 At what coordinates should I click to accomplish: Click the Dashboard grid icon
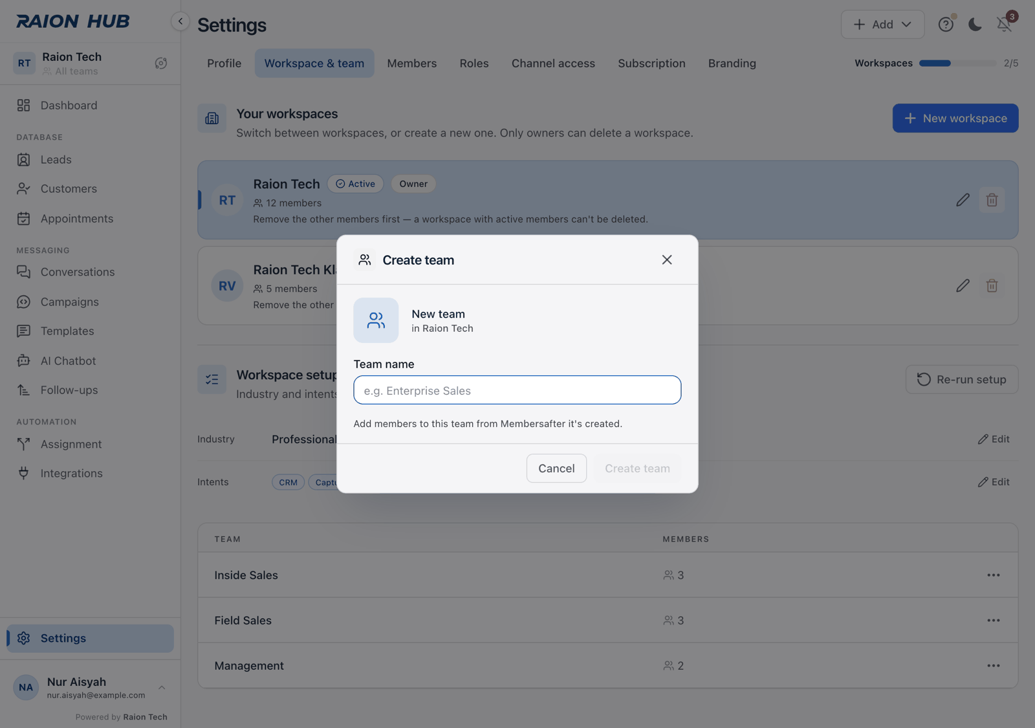point(24,105)
